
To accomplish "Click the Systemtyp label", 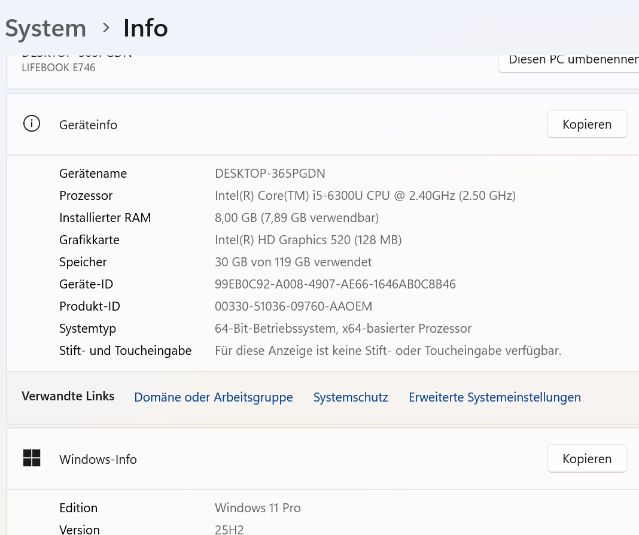I will [87, 329].
